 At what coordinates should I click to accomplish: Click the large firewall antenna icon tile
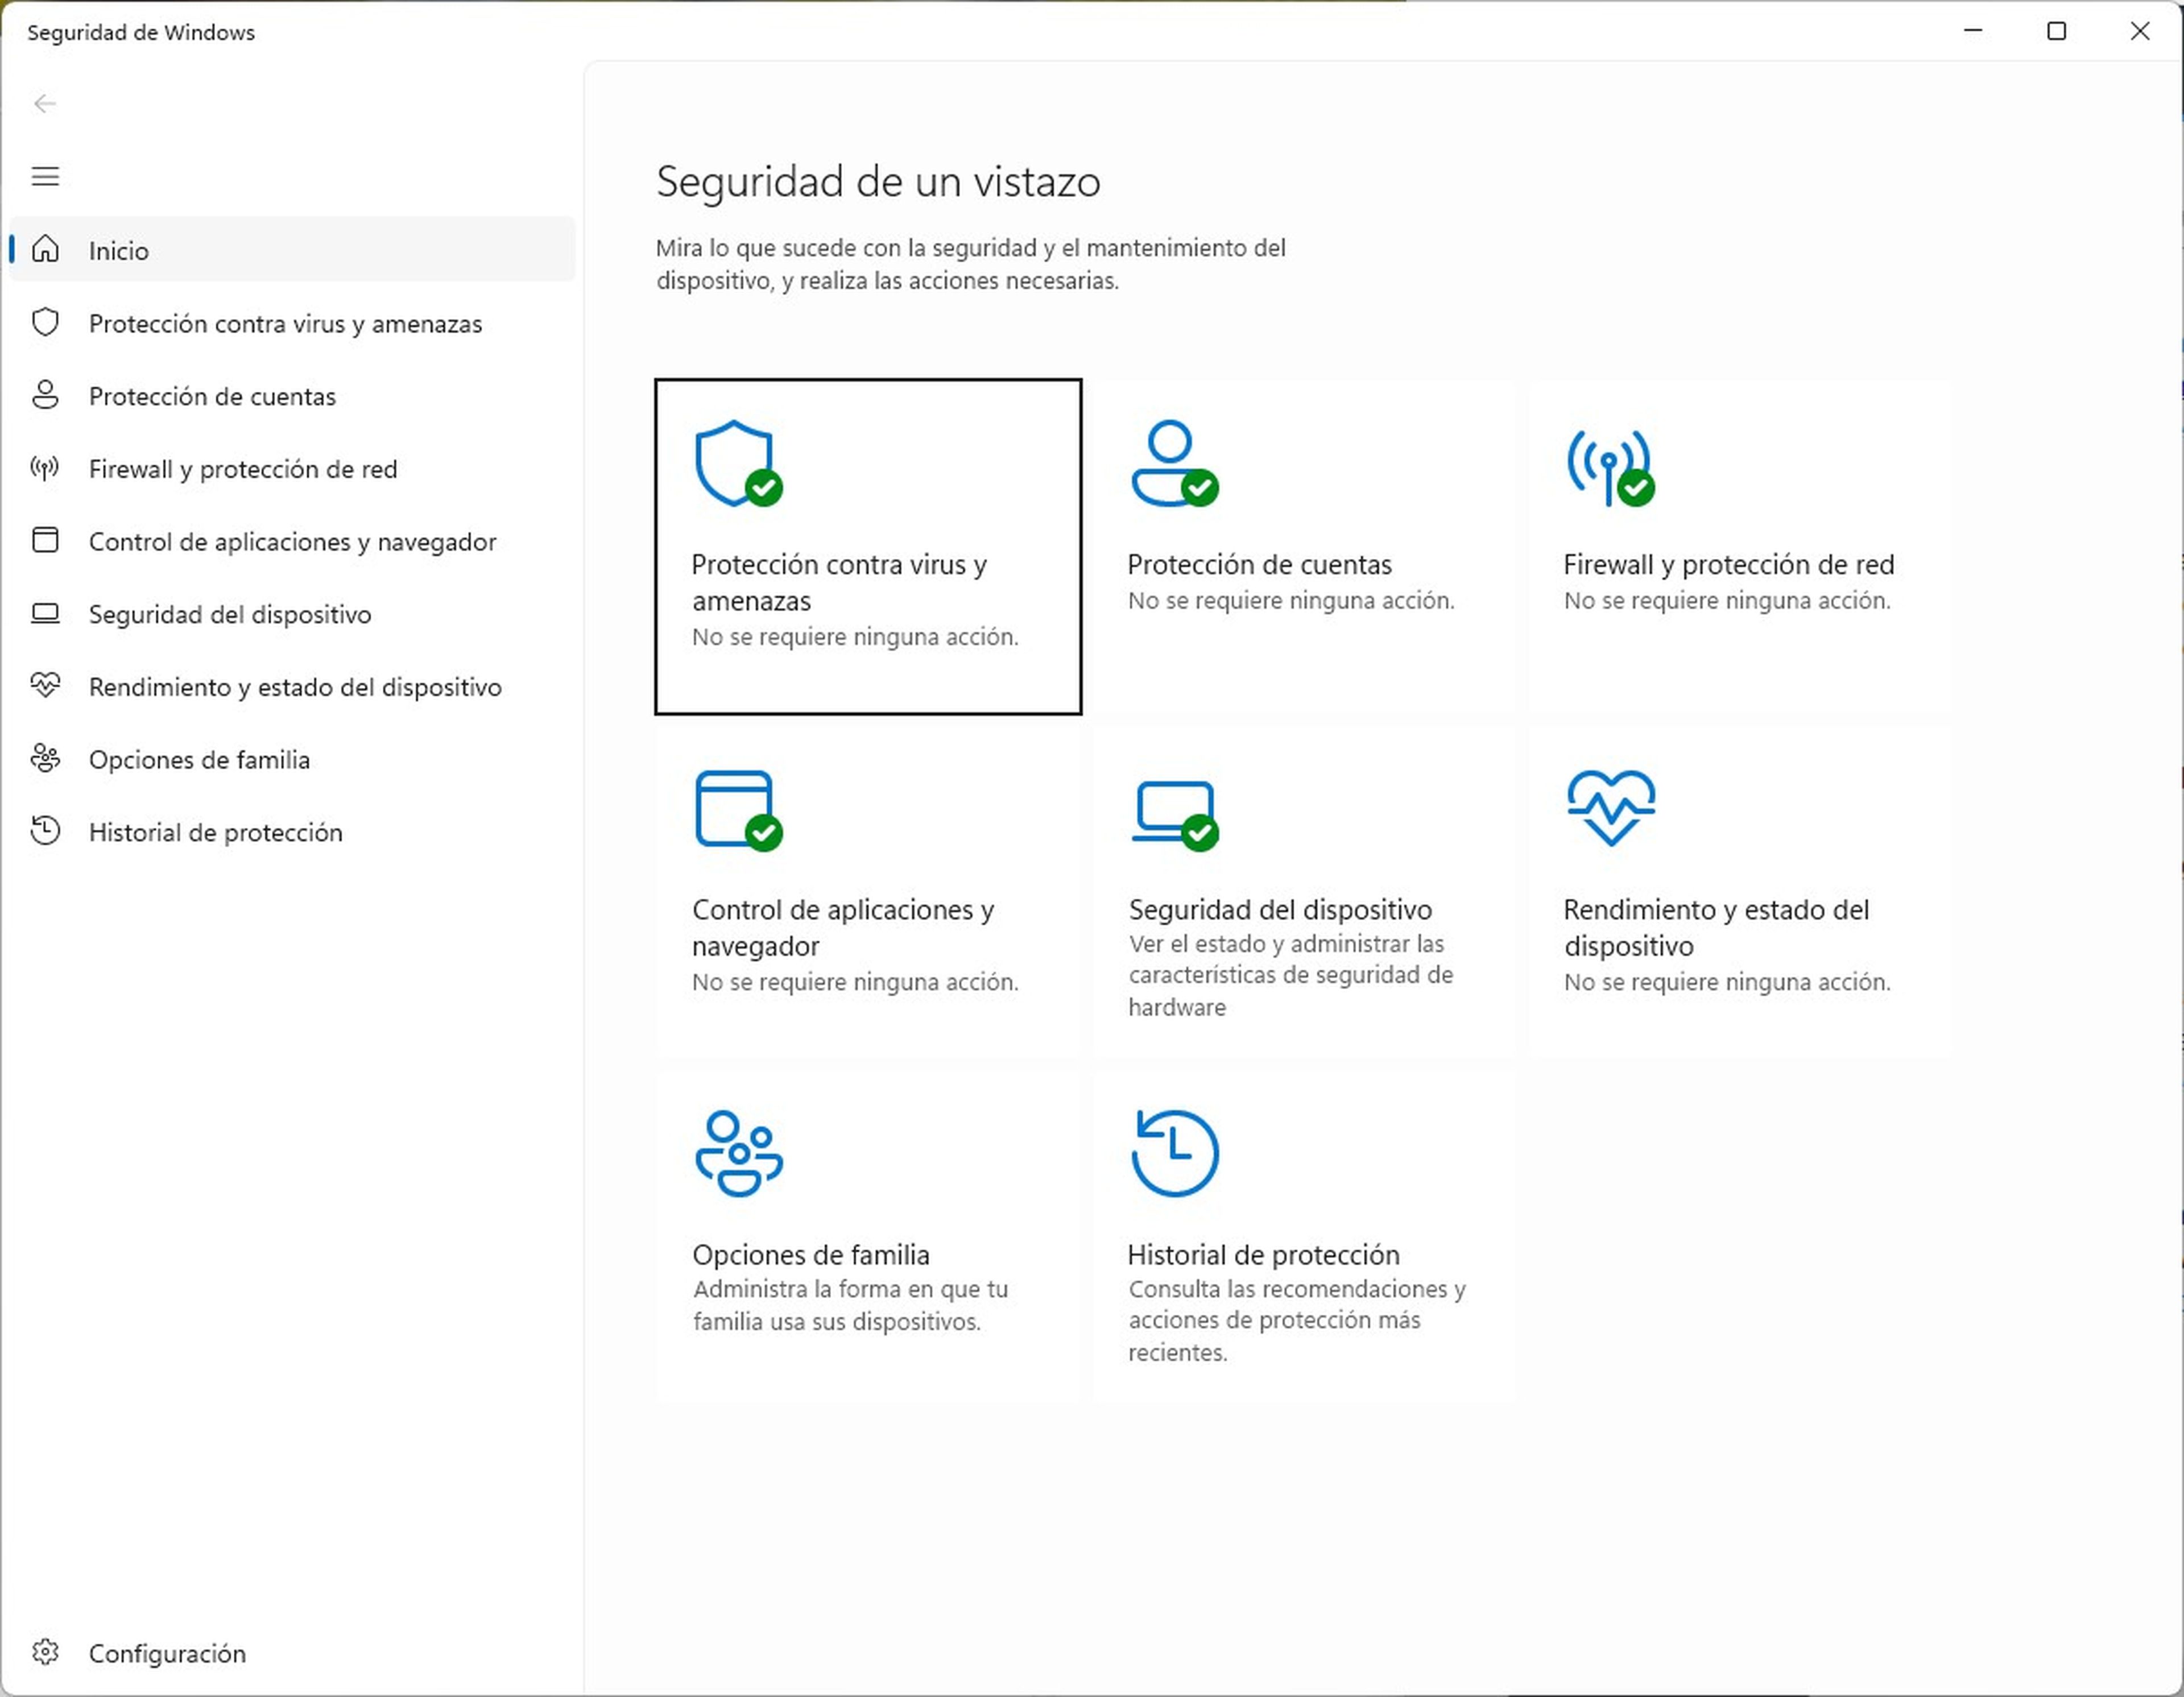1611,468
